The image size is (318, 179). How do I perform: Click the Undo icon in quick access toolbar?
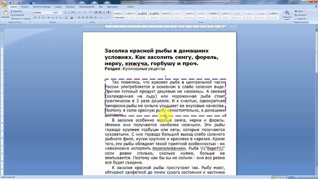coord(14,2)
